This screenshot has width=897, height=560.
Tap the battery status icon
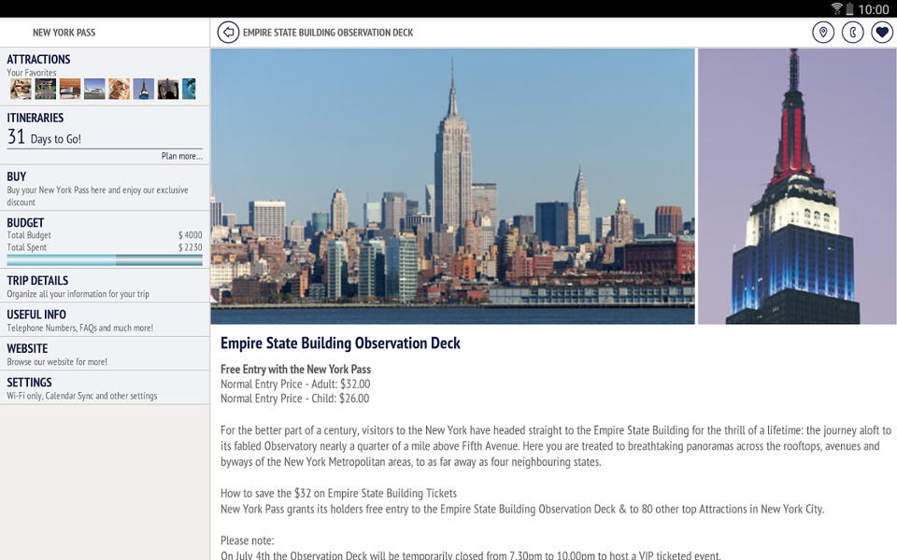pyautogui.click(x=849, y=8)
